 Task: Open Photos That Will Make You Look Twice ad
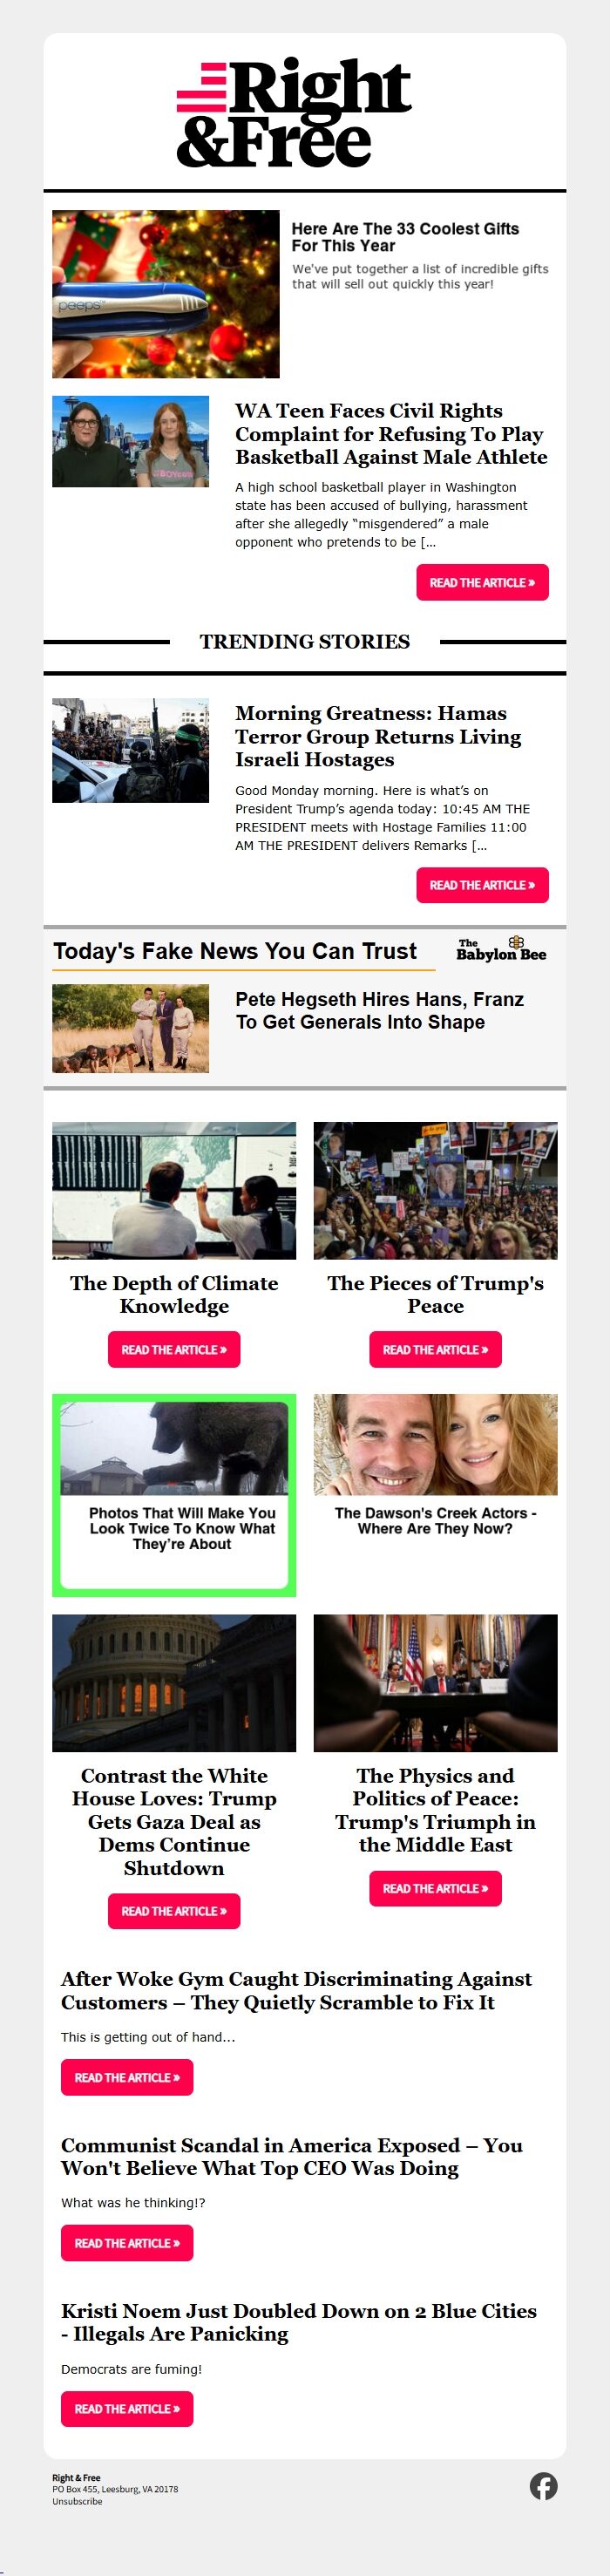pos(174,1495)
